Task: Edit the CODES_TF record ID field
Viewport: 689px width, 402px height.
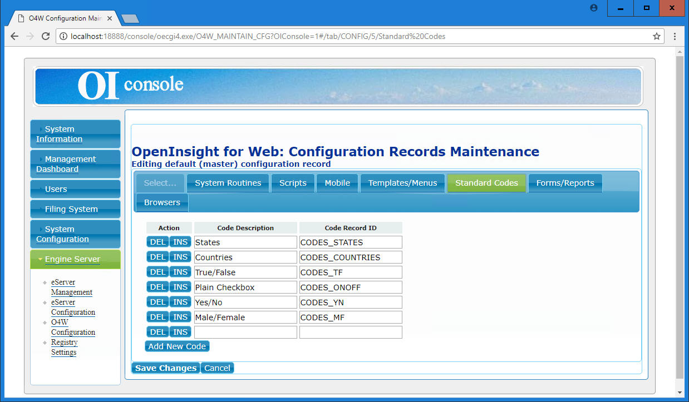Action: [x=351, y=272]
